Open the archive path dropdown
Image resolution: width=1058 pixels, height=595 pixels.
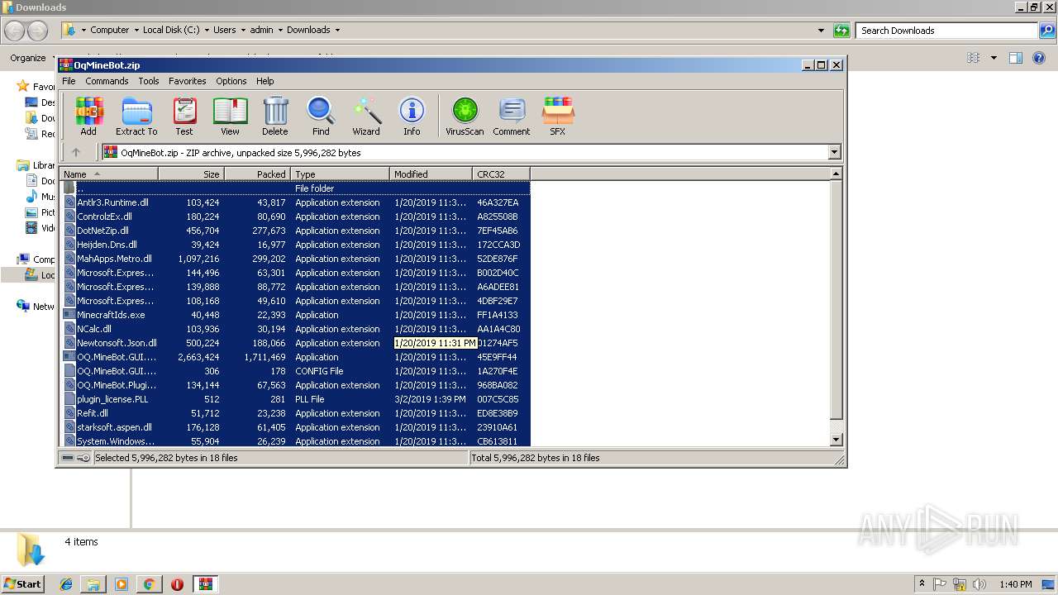(x=834, y=152)
